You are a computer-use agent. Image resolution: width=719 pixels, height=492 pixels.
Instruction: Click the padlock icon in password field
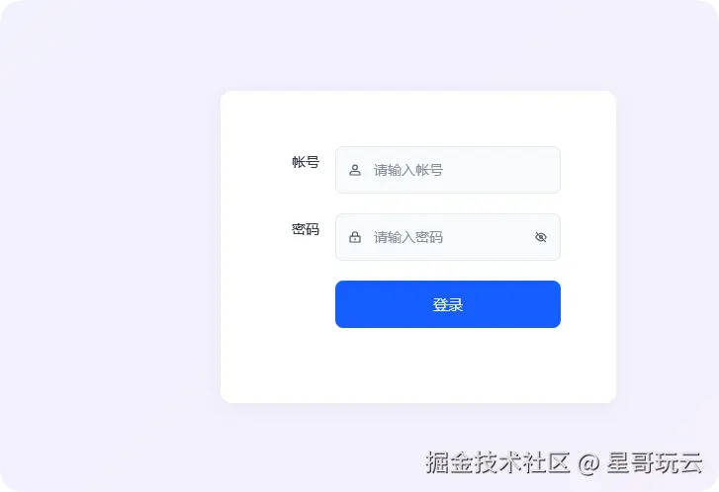(x=355, y=237)
